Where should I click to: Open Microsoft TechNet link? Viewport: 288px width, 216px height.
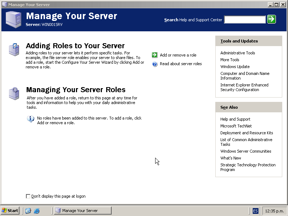[236, 126]
